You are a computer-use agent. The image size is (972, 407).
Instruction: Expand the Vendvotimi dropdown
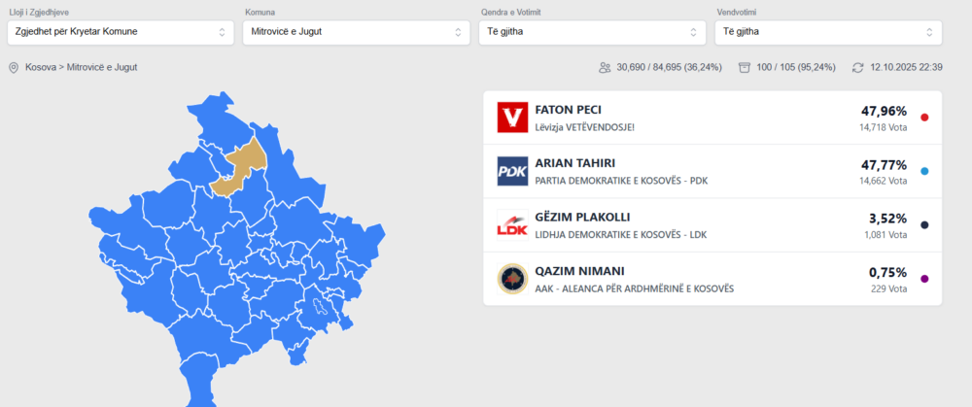(x=828, y=32)
